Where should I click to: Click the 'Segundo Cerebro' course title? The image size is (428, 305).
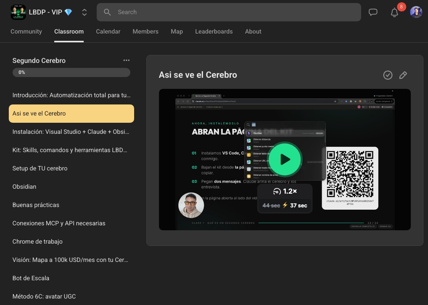[x=39, y=61]
